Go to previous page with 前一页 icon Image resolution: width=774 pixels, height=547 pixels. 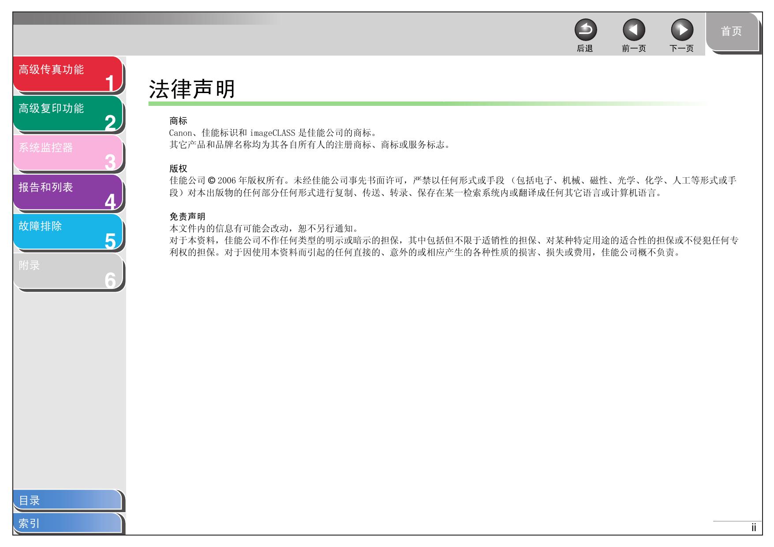pos(633,30)
